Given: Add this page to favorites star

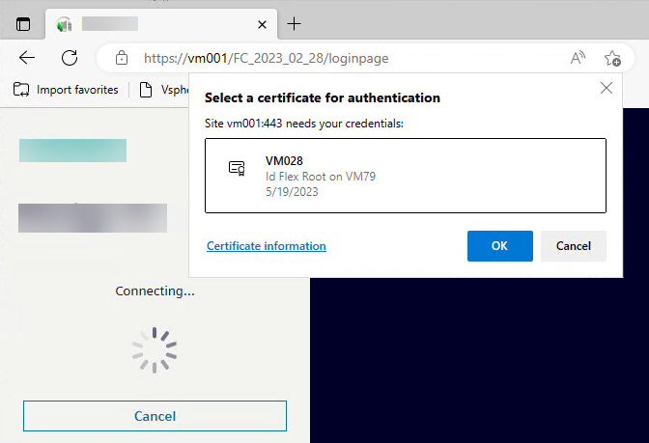Looking at the screenshot, I should (x=612, y=58).
